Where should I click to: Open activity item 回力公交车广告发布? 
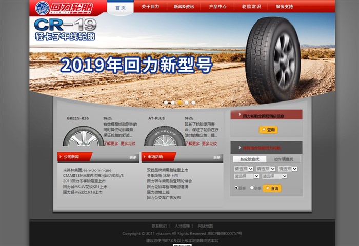point(164,197)
